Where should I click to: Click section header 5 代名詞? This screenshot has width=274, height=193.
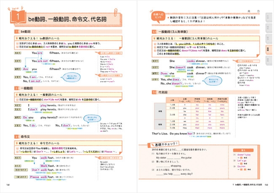(205, 92)
